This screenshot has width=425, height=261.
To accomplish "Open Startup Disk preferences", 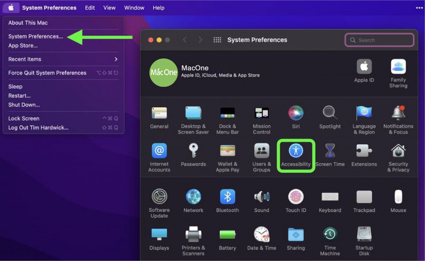I will pos(364,242).
